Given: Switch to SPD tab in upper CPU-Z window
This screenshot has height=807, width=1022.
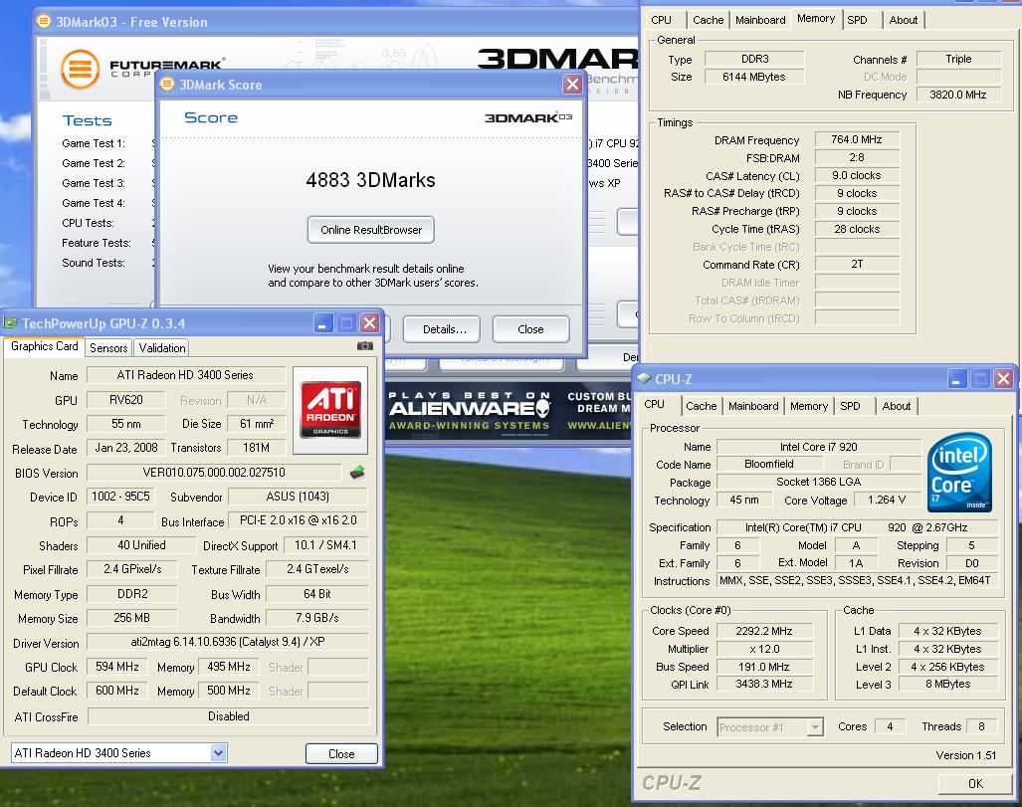Looking at the screenshot, I should (x=857, y=20).
